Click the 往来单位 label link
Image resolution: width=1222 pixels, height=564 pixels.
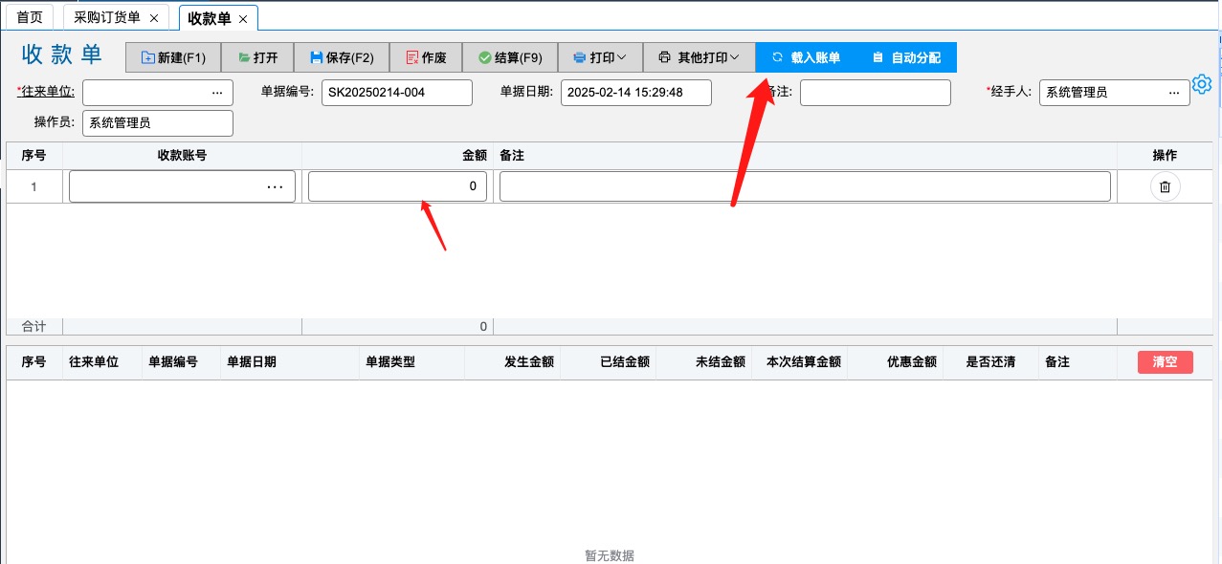click(x=46, y=92)
